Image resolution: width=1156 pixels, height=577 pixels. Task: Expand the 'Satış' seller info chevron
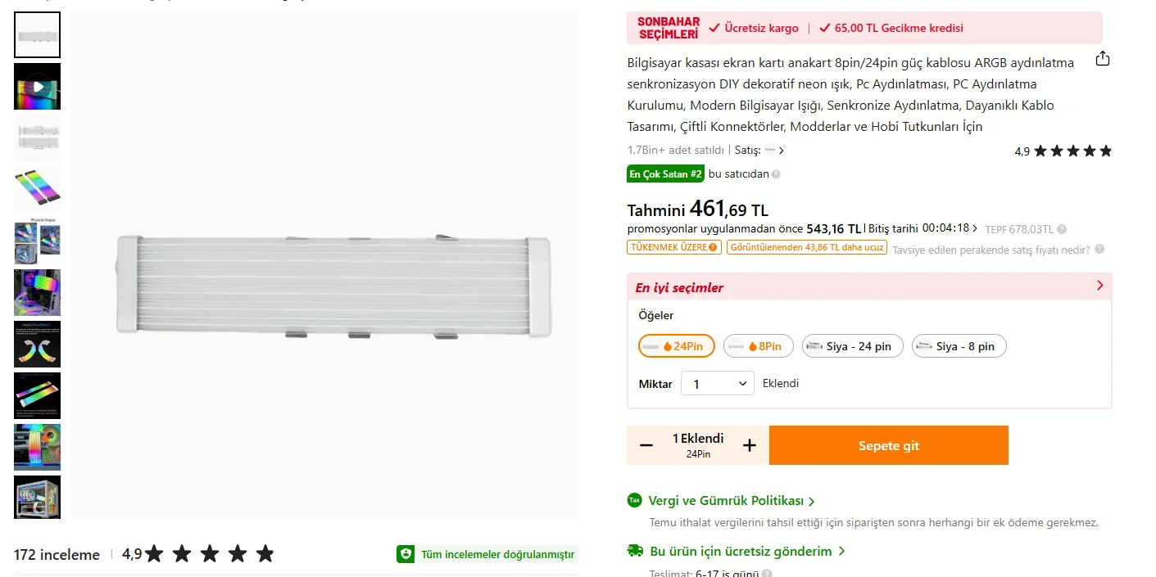click(x=782, y=151)
